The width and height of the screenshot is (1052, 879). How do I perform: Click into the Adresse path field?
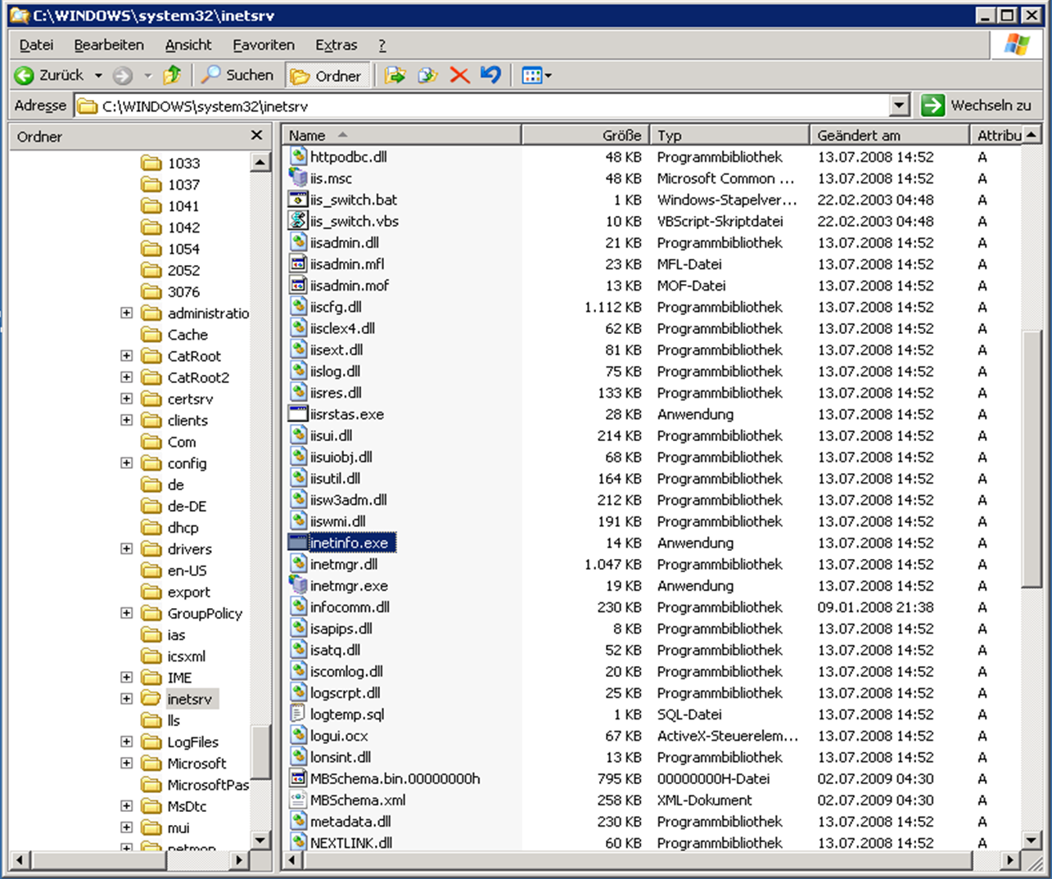pos(483,106)
